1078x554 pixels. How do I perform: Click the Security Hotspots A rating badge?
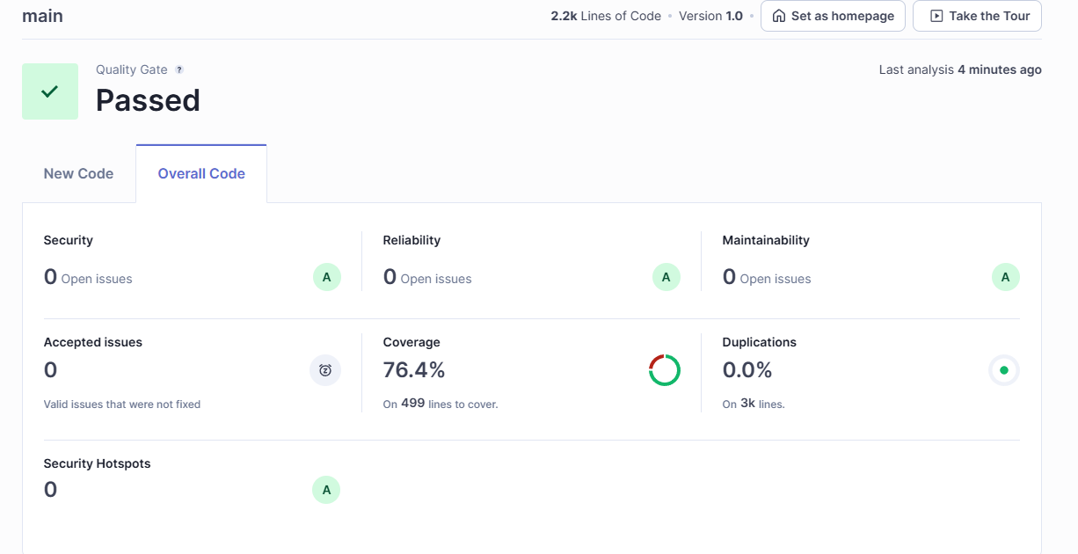pos(326,490)
